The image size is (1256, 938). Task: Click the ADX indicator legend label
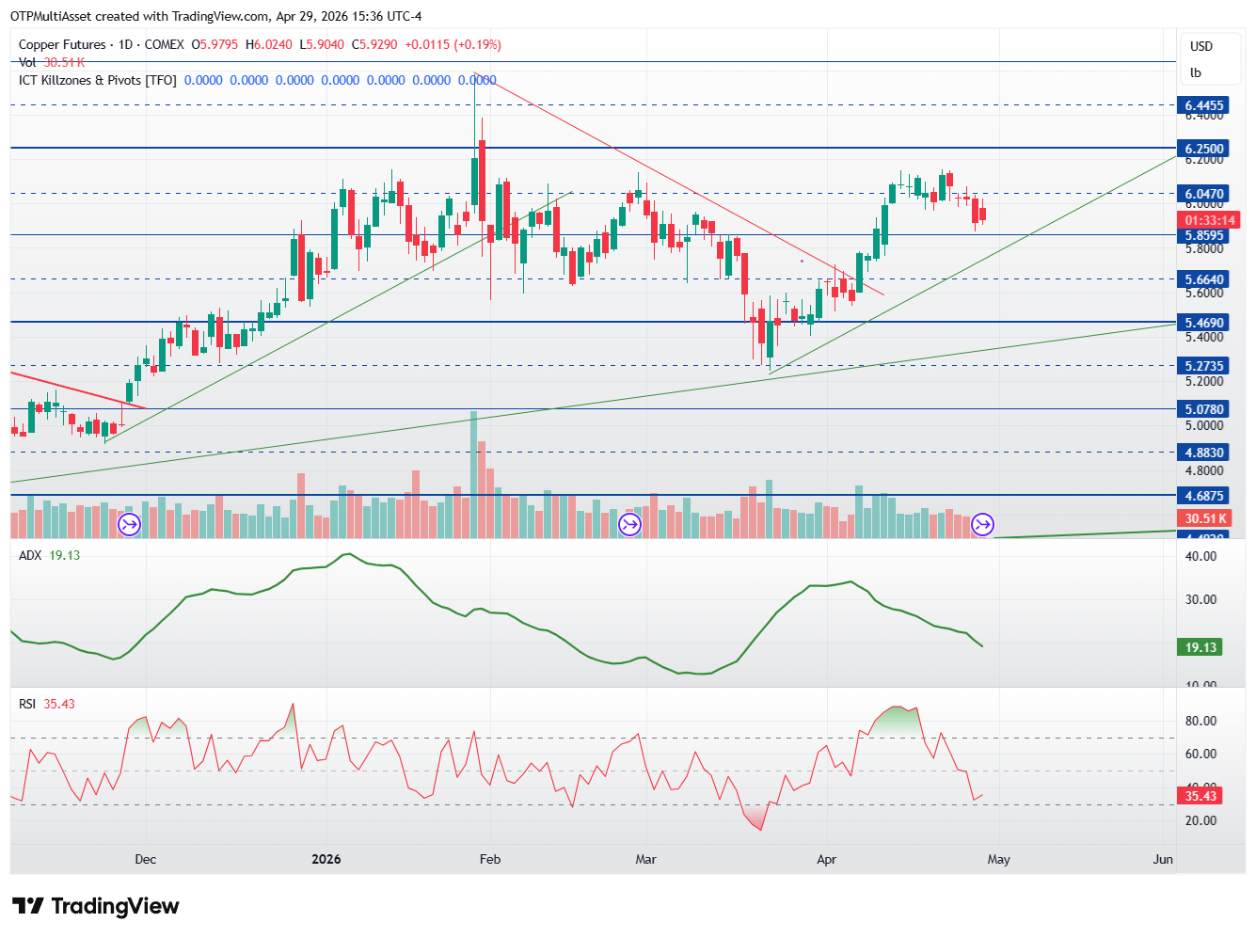point(30,555)
